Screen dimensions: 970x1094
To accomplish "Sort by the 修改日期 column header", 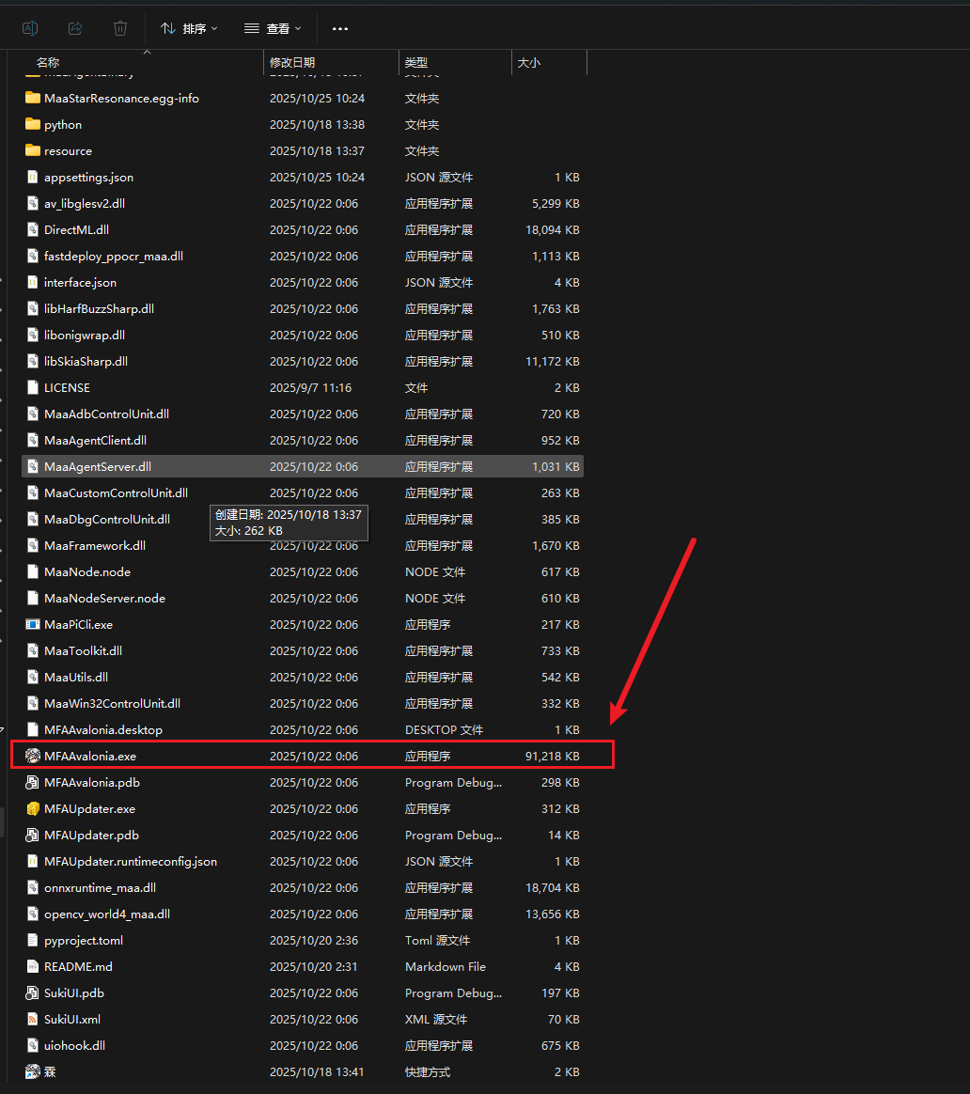I will click(x=292, y=62).
